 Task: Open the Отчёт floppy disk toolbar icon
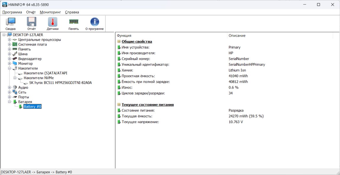tap(31, 22)
